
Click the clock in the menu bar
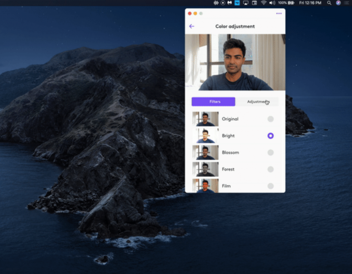pyautogui.click(x=309, y=3)
